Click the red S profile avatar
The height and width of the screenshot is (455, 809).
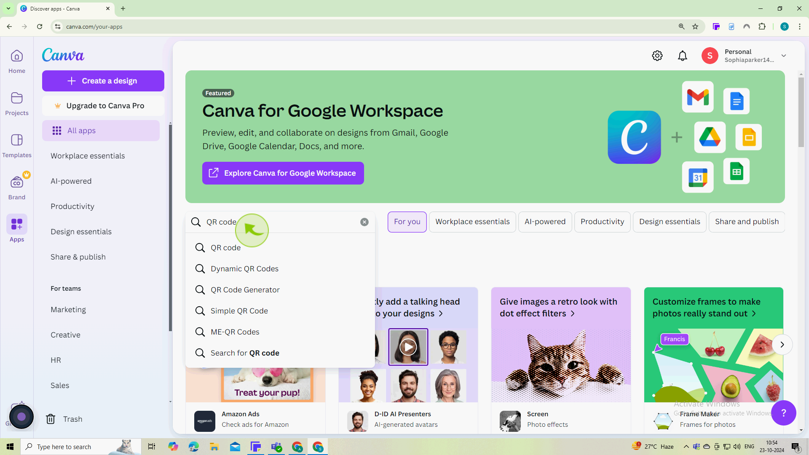coord(710,56)
